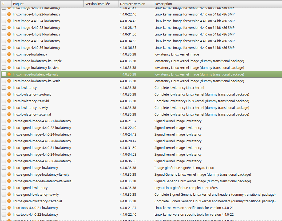This screenshot has width=282, height=221.
Task: Sort by the Paquet column header
Action: 47,4
